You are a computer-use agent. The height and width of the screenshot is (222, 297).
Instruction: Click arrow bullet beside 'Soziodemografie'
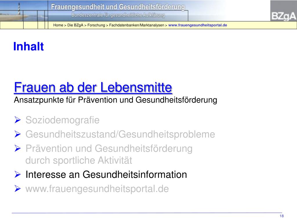point(17,120)
